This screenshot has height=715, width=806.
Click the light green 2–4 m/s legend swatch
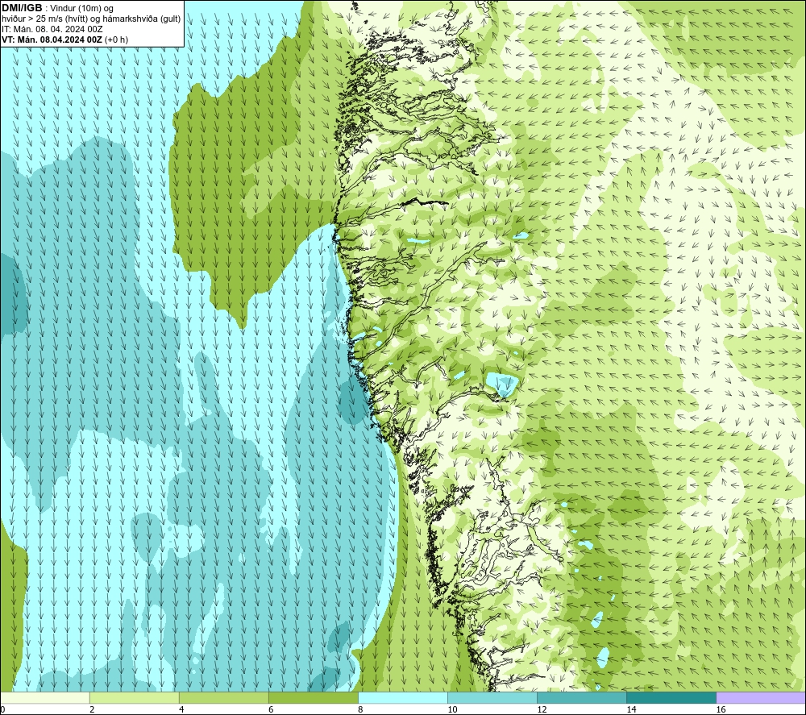click(x=135, y=697)
